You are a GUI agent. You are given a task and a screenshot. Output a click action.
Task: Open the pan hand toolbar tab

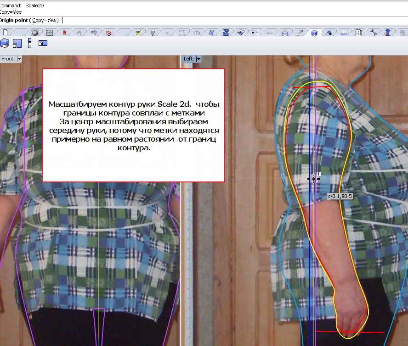point(79,33)
